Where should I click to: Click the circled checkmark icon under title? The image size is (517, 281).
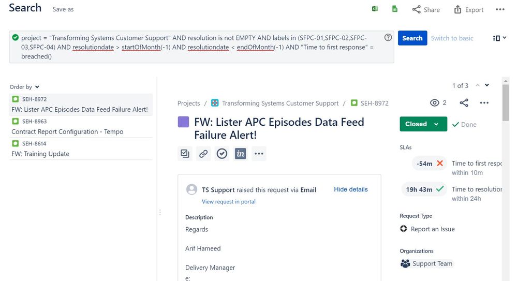point(222,153)
